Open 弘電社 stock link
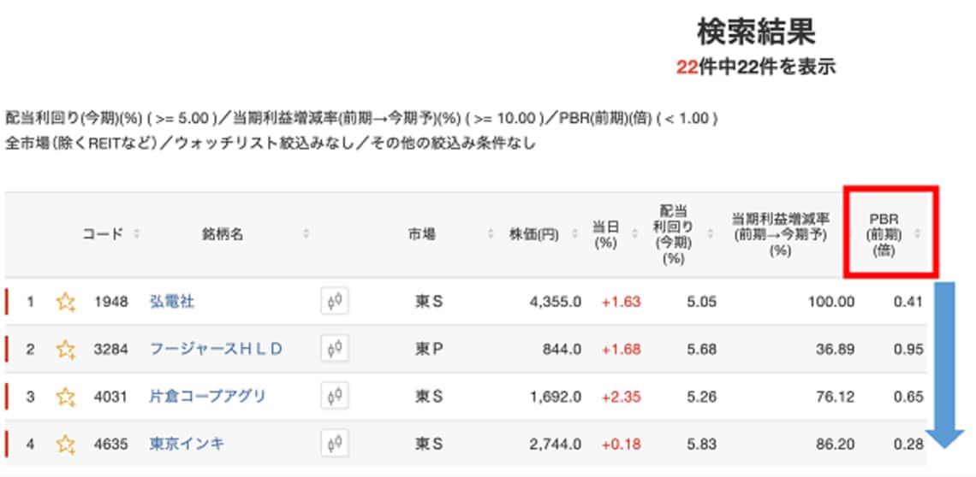Viewport: 976px width, 477px height. tap(172, 303)
